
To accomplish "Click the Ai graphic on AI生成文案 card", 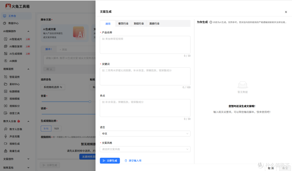I will [80, 33].
